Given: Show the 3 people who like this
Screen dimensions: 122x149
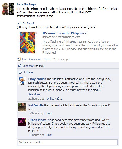Looking at the screenshot, I should (28, 66).
